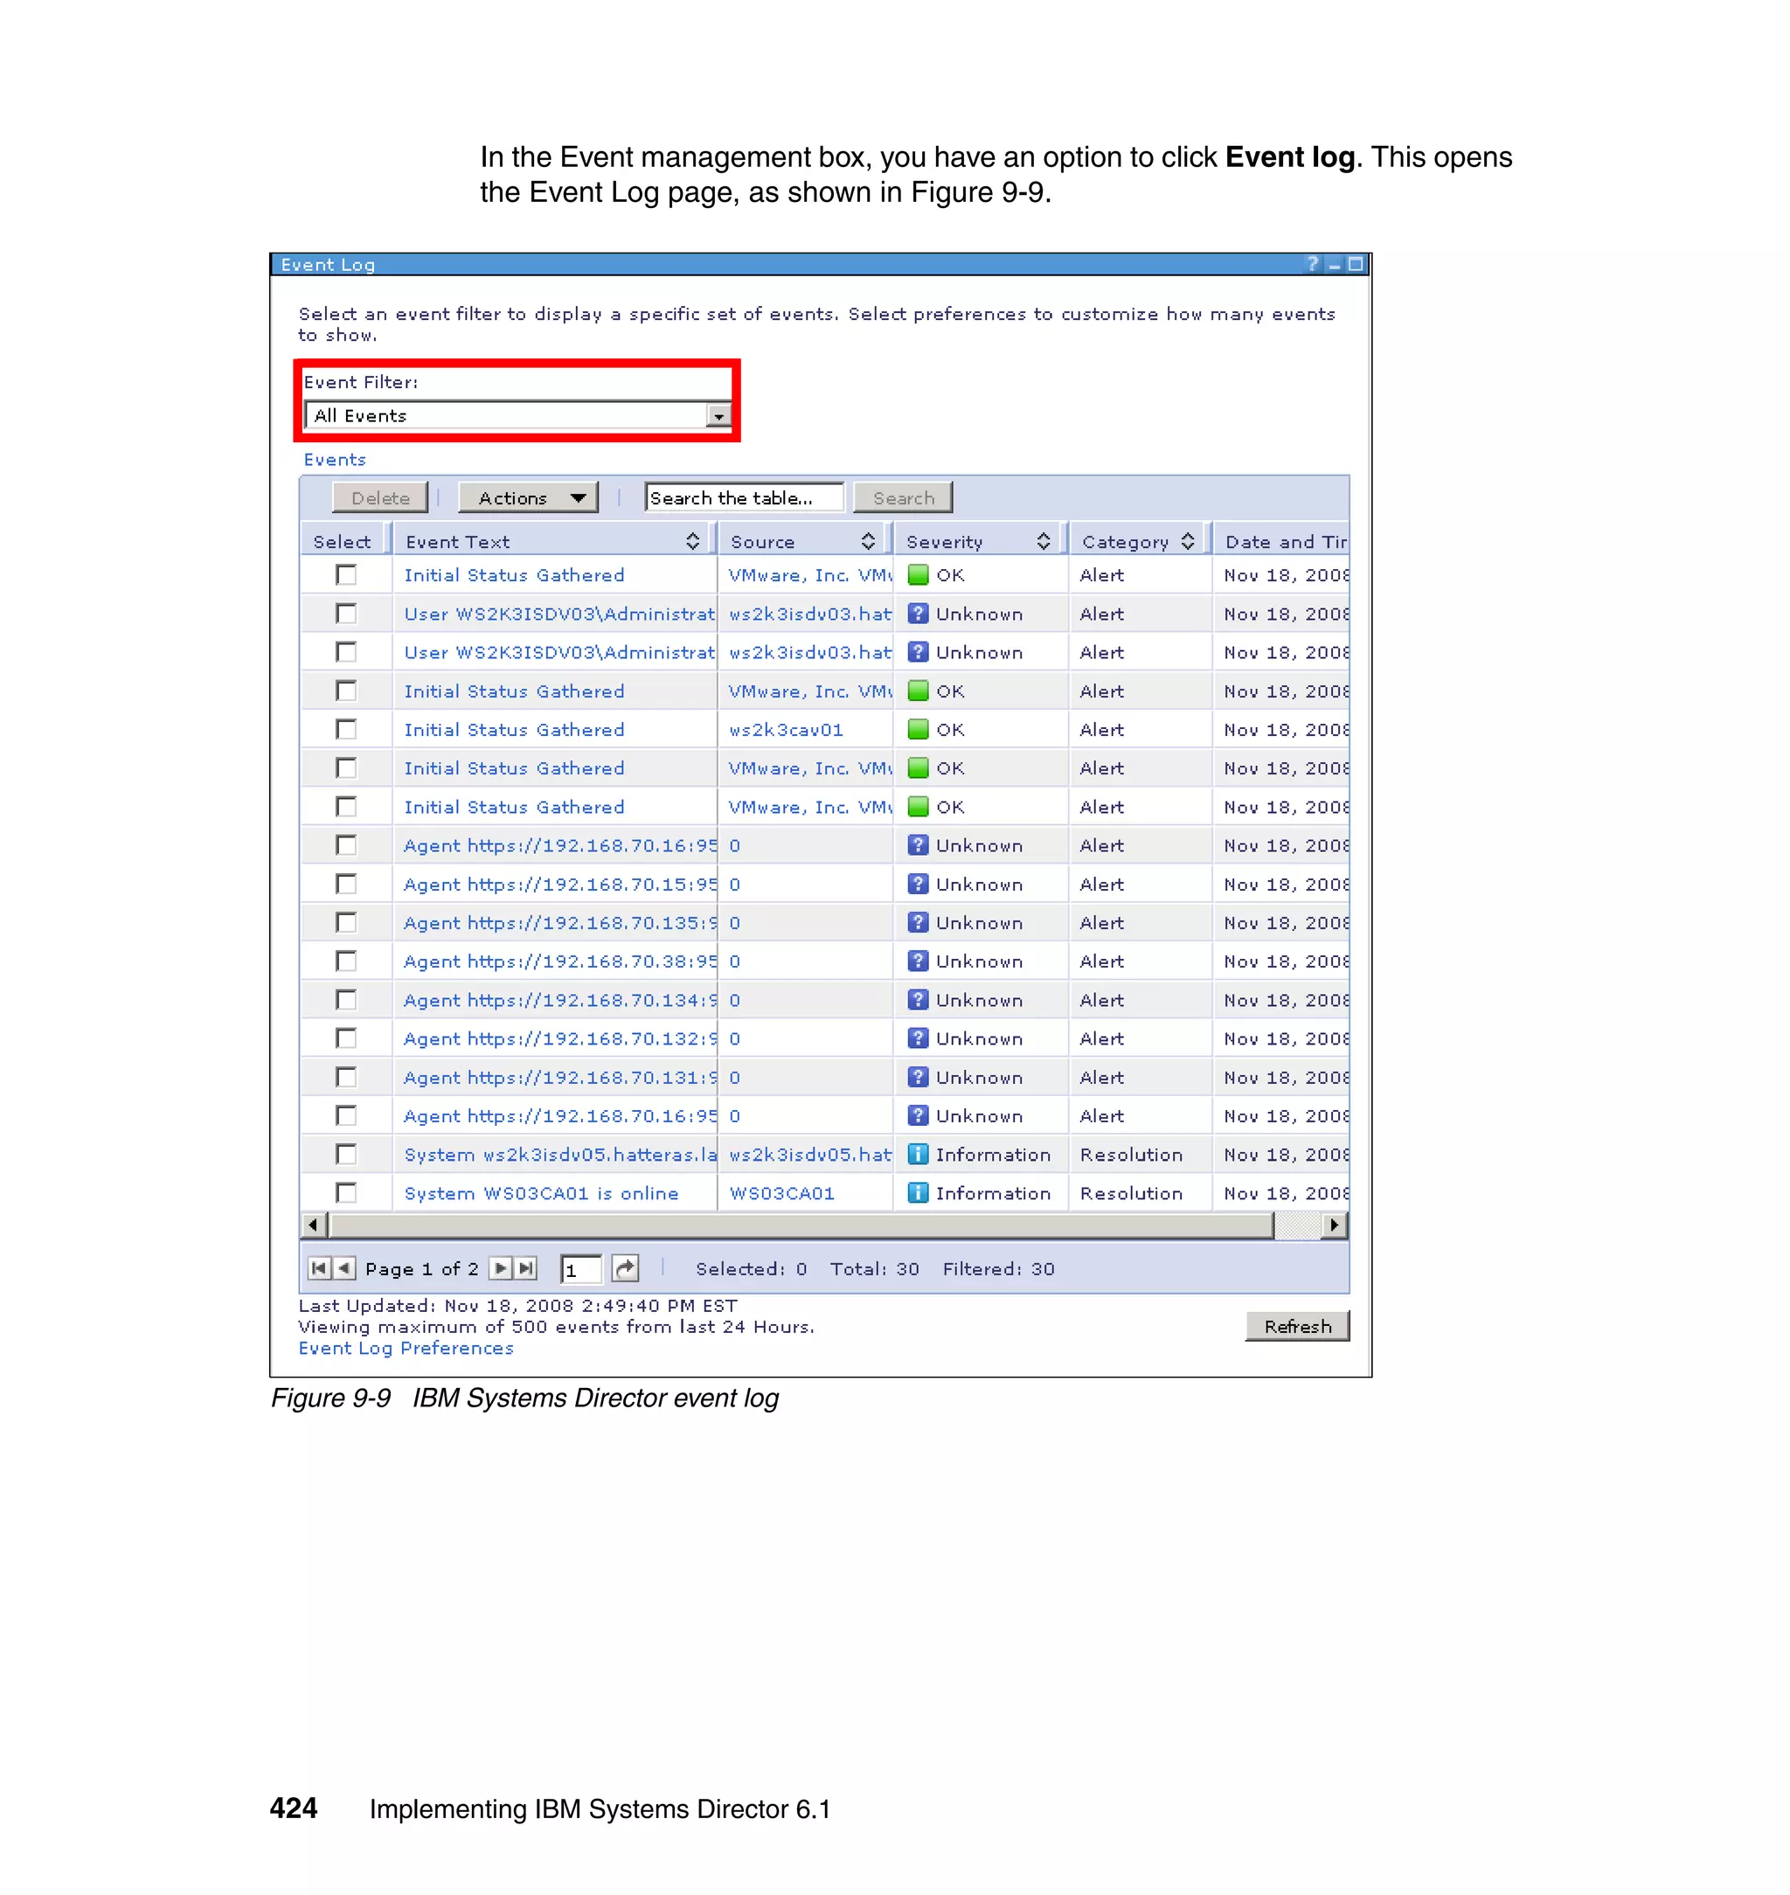Click Unknown icon in 192.168.70.132 agent row
The width and height of the screenshot is (1790, 1895).
pos(918,1038)
